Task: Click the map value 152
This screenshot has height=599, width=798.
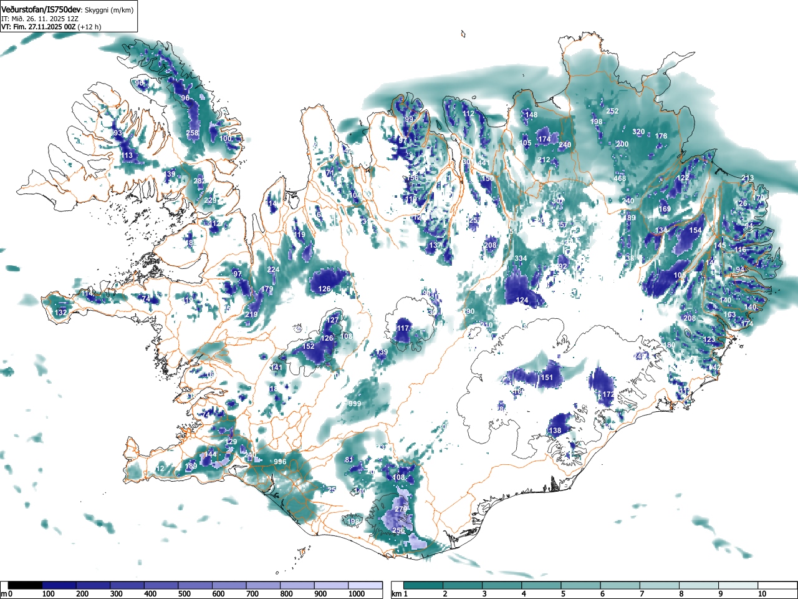Action: [x=309, y=346]
